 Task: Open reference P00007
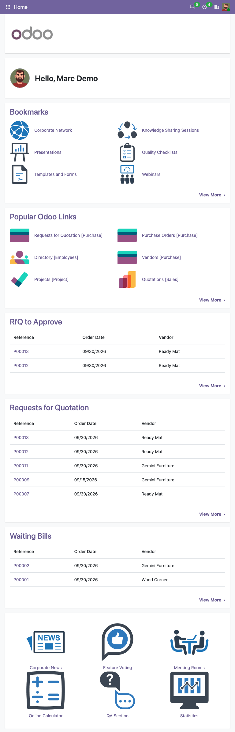click(x=21, y=494)
